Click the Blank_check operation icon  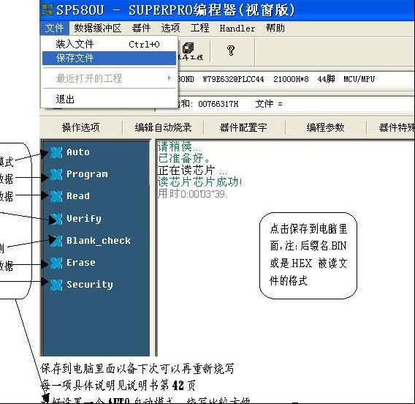point(56,241)
